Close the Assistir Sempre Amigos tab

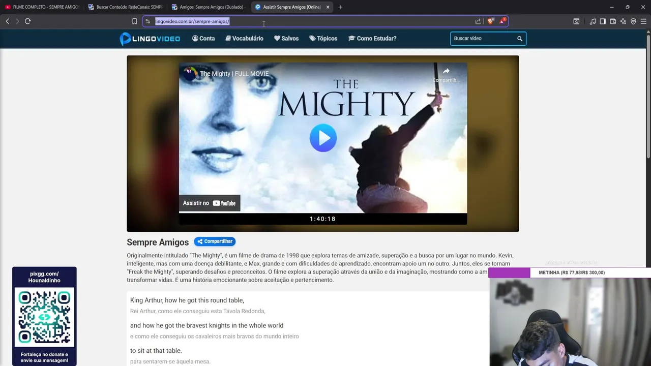pos(328,7)
